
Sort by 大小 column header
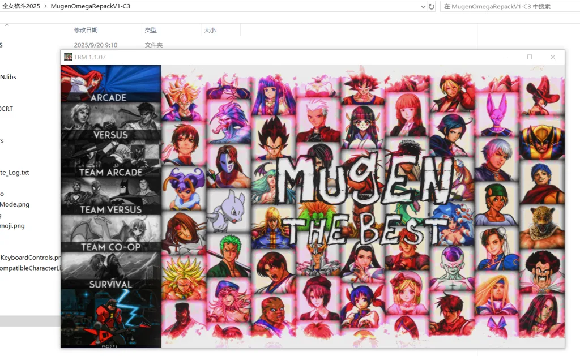tap(210, 30)
